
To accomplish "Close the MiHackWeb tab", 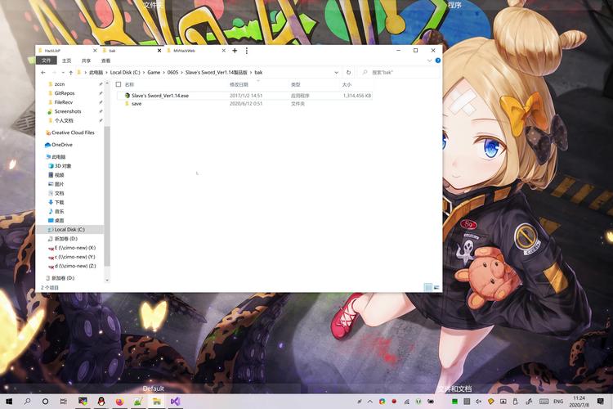I will pyautogui.click(x=224, y=51).
